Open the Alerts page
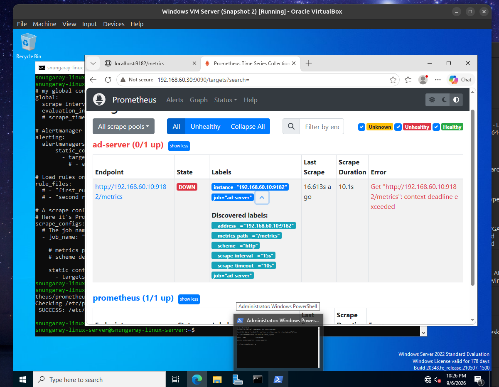This screenshot has height=387, width=499. 175,100
